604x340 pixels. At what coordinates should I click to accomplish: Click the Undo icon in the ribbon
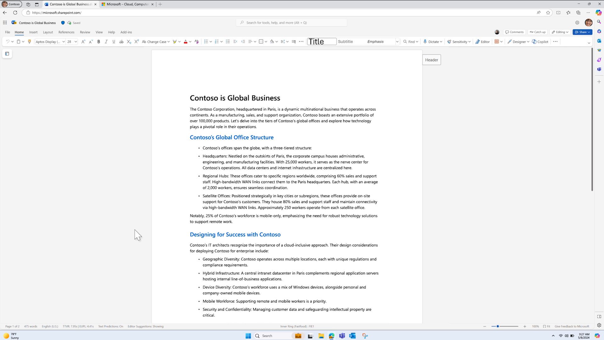point(8,42)
